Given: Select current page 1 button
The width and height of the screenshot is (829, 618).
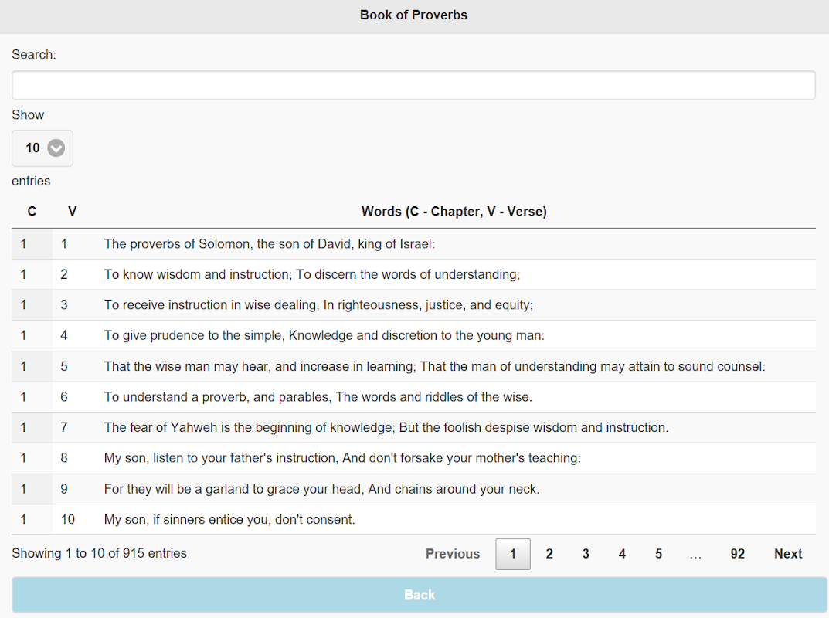Looking at the screenshot, I should (513, 554).
